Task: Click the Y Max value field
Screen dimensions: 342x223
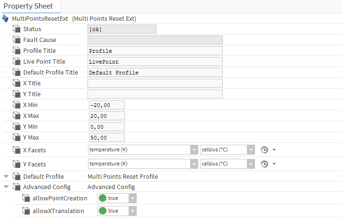Action: (106, 138)
